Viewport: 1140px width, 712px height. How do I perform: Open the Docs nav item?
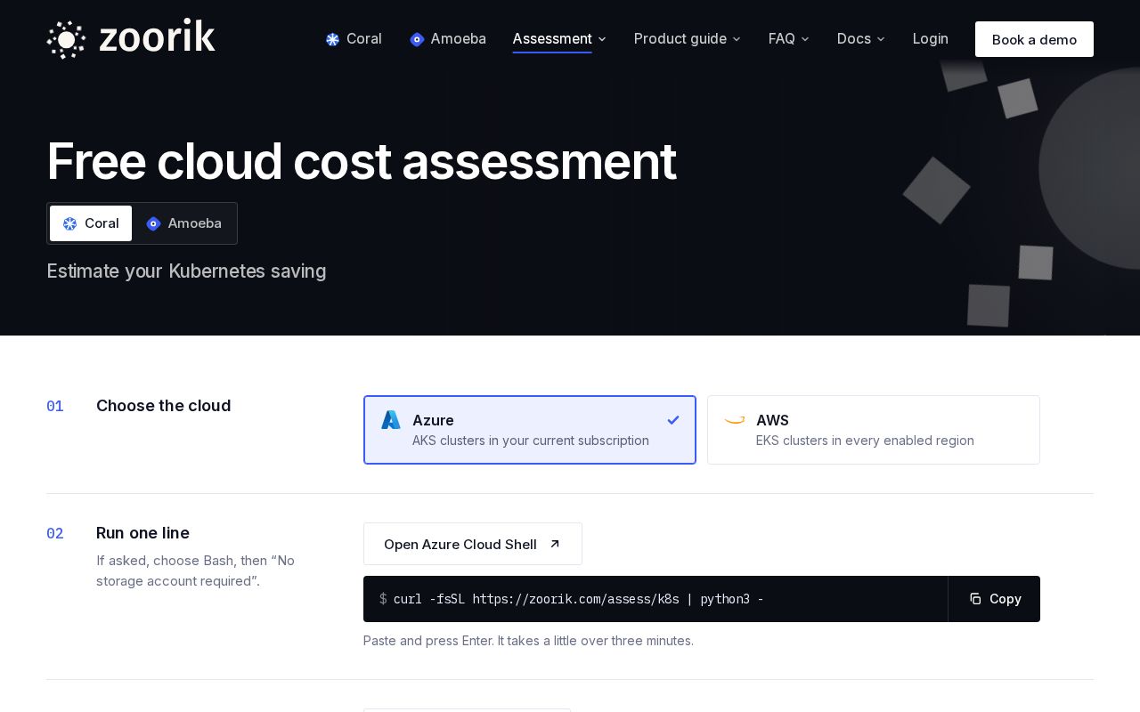coord(854,39)
